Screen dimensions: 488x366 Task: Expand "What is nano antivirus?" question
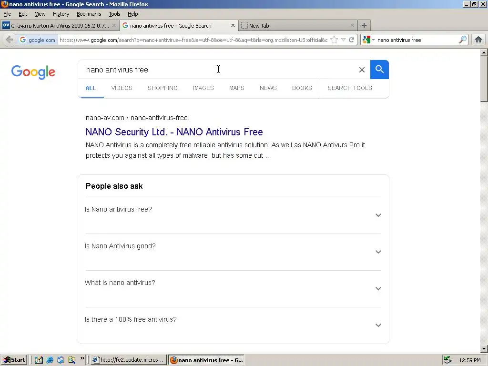coord(233,288)
